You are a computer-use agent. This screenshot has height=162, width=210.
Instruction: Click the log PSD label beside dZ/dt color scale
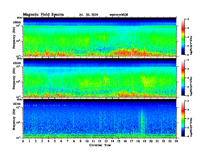click(x=191, y=127)
